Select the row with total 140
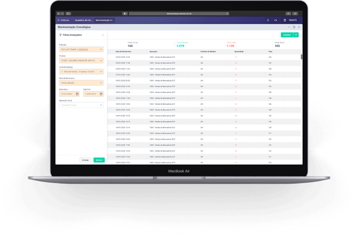This screenshot has width=355, height=235. pos(204,122)
